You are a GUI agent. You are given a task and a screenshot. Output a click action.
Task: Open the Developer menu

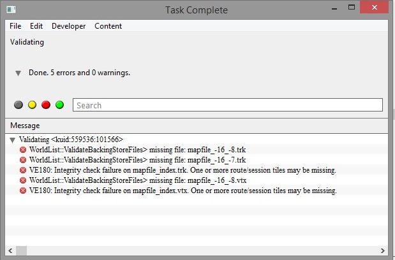point(68,26)
